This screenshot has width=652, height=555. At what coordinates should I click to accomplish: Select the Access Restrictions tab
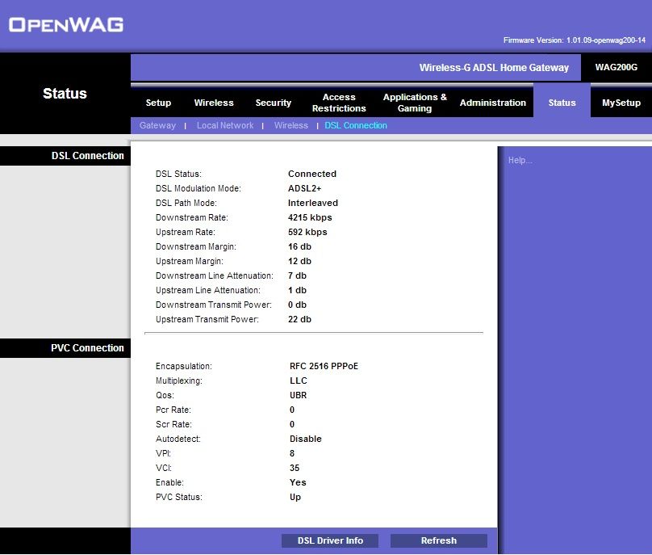[339, 103]
